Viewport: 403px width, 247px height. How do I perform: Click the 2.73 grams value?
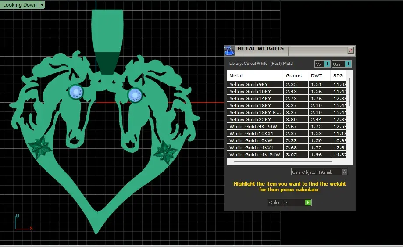tap(291, 98)
